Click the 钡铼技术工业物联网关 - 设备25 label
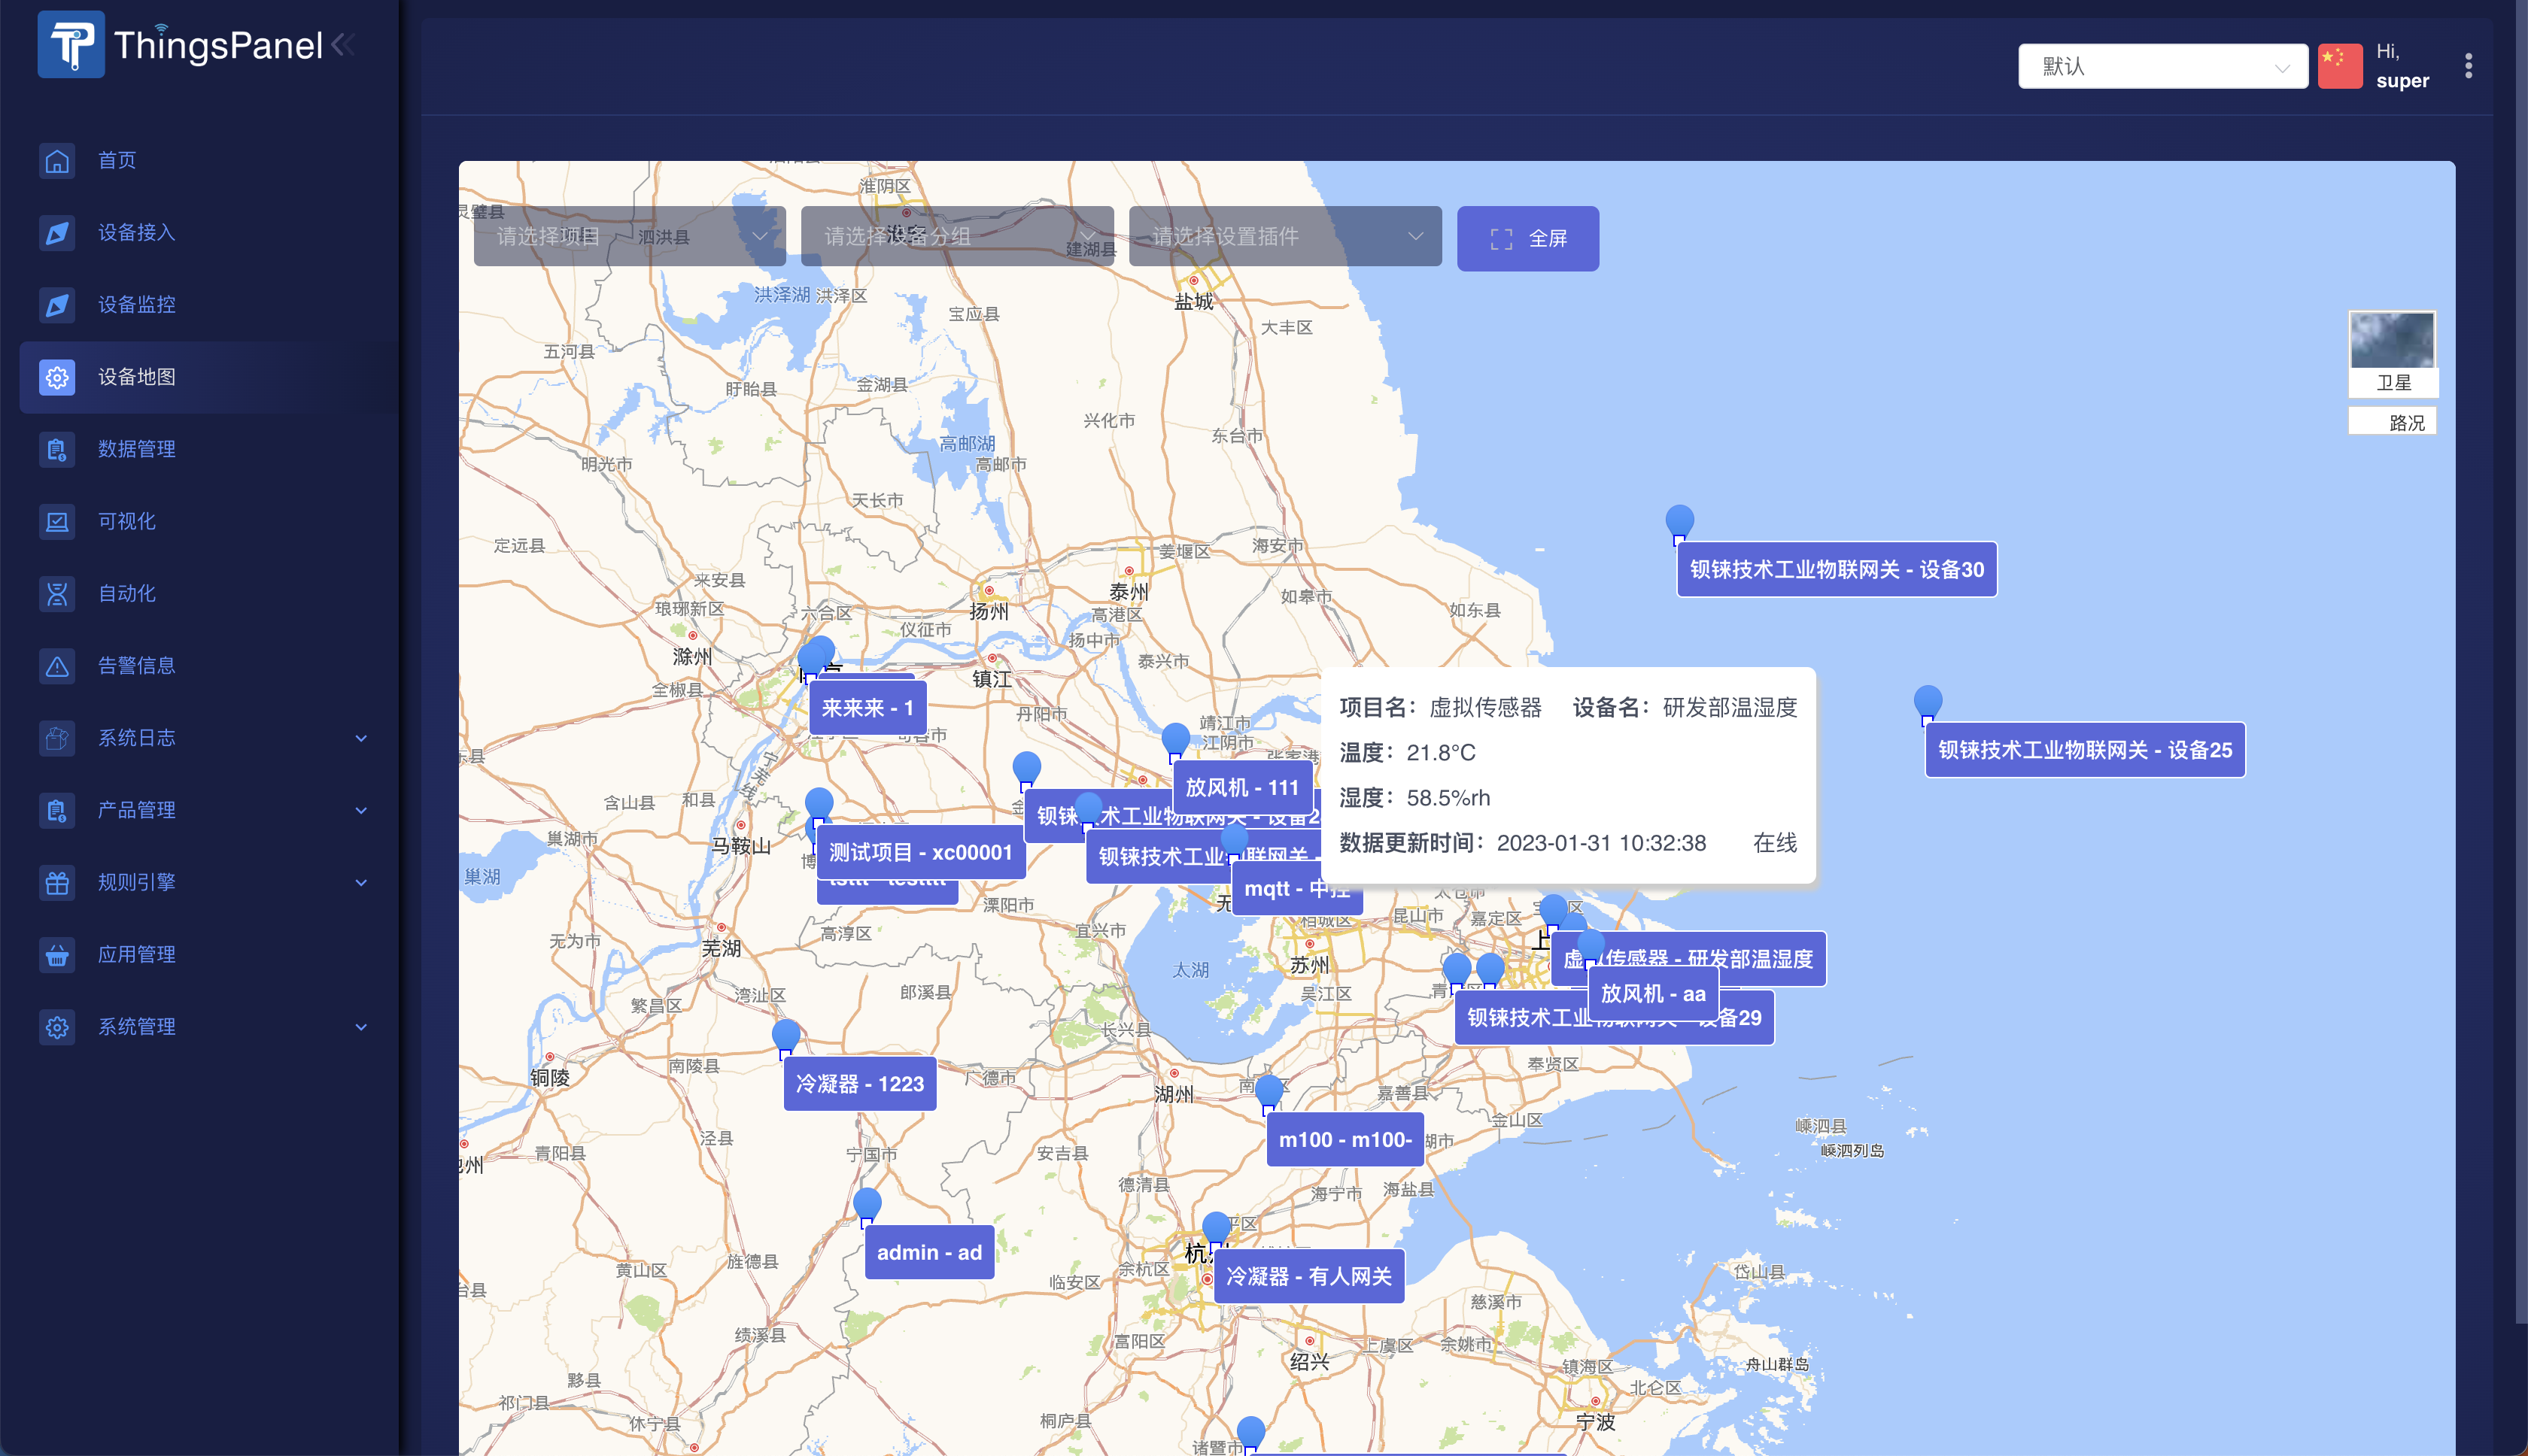 [2084, 749]
